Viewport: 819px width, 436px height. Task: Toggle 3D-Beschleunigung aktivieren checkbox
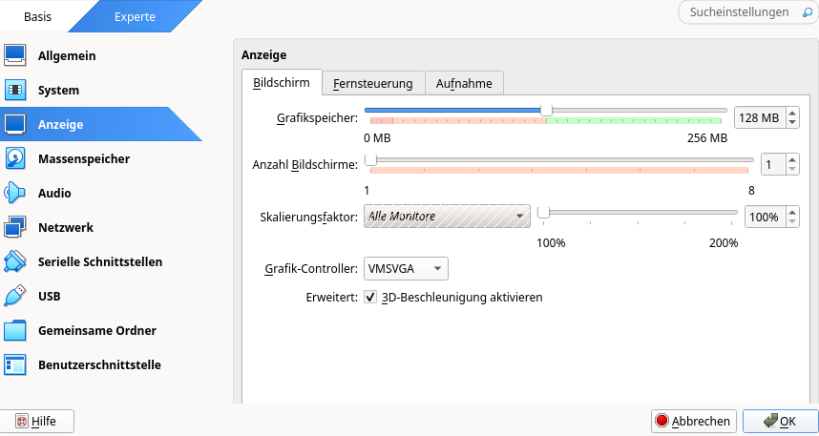click(370, 298)
